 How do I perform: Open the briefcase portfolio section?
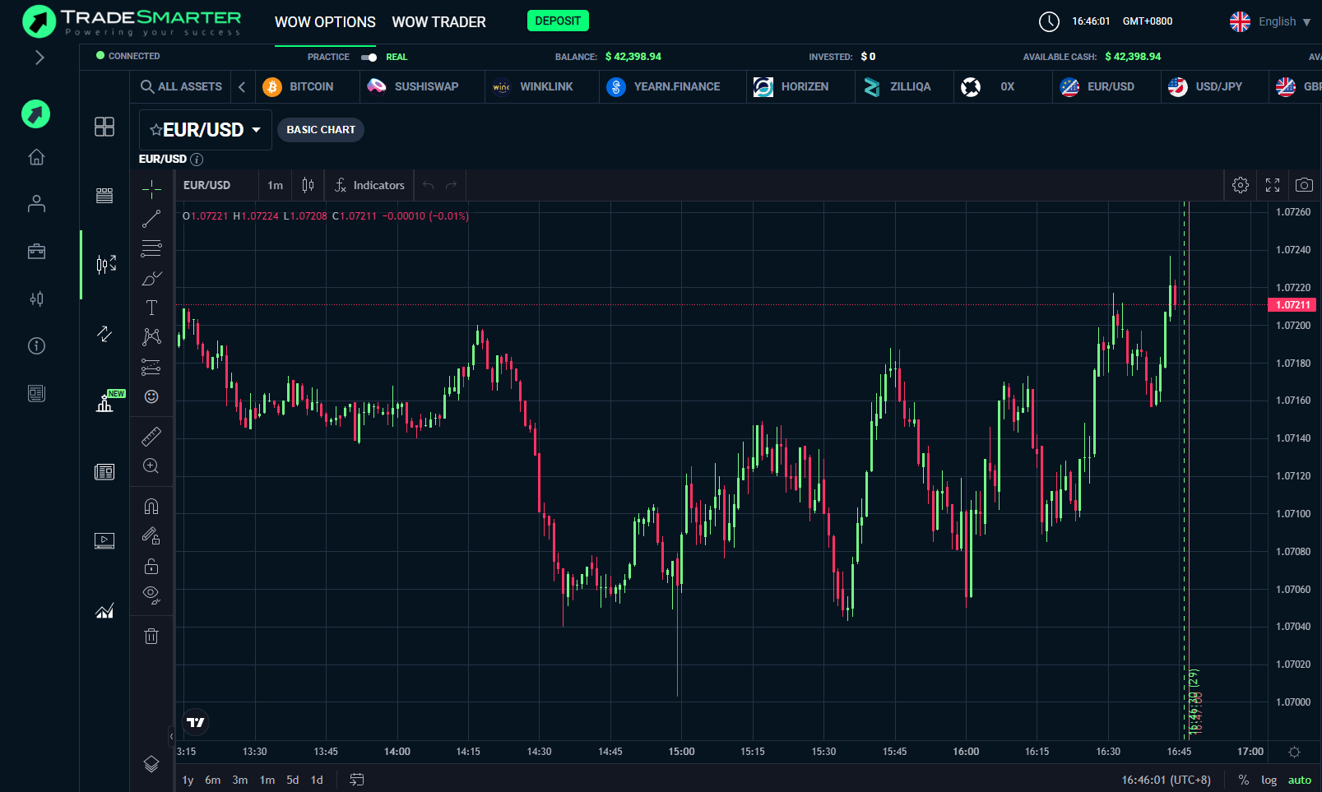pyautogui.click(x=36, y=251)
